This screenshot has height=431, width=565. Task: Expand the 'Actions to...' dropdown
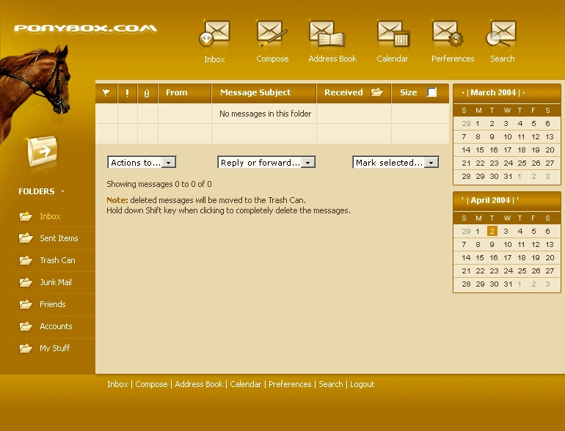pyautogui.click(x=142, y=163)
